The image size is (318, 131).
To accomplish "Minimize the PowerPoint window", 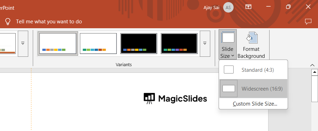I will pos(268,7).
